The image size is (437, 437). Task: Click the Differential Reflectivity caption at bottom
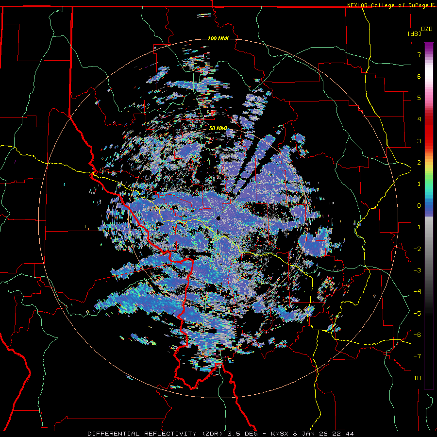point(220,434)
